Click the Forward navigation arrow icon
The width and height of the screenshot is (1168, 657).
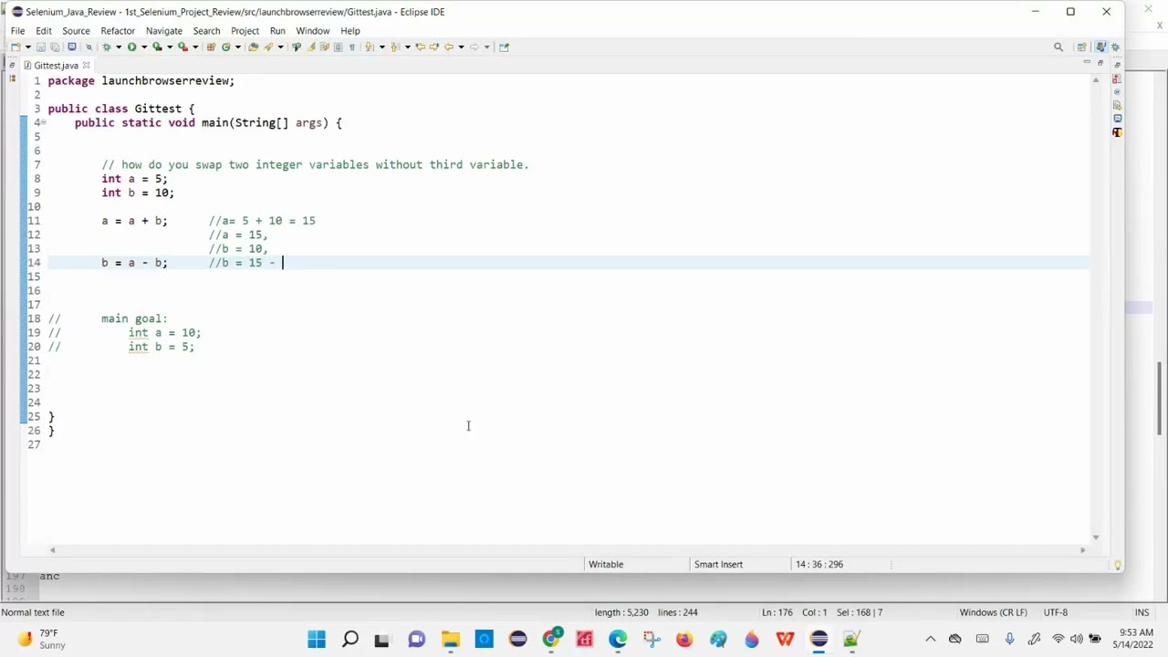(474, 47)
